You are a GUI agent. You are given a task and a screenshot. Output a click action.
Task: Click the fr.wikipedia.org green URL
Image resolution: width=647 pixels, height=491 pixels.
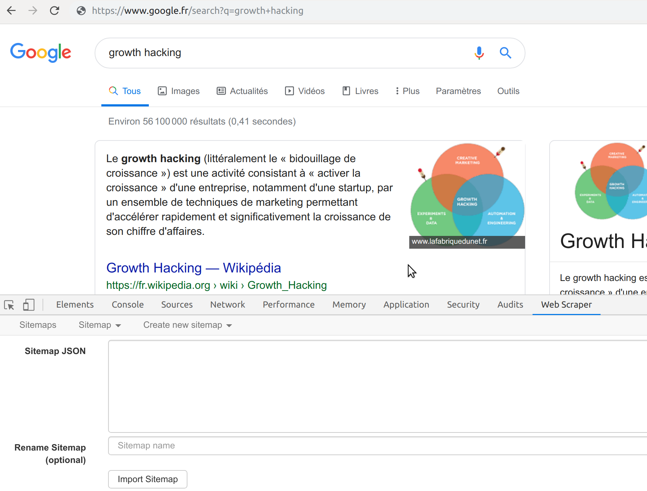[216, 285]
